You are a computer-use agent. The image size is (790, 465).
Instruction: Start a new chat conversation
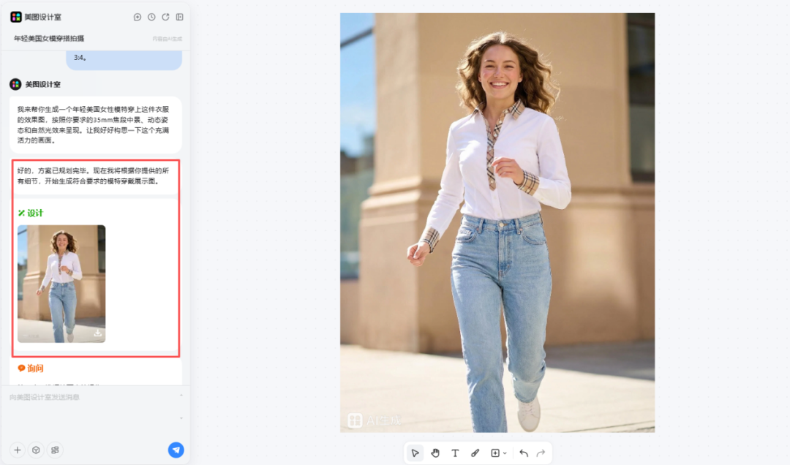[x=138, y=17]
